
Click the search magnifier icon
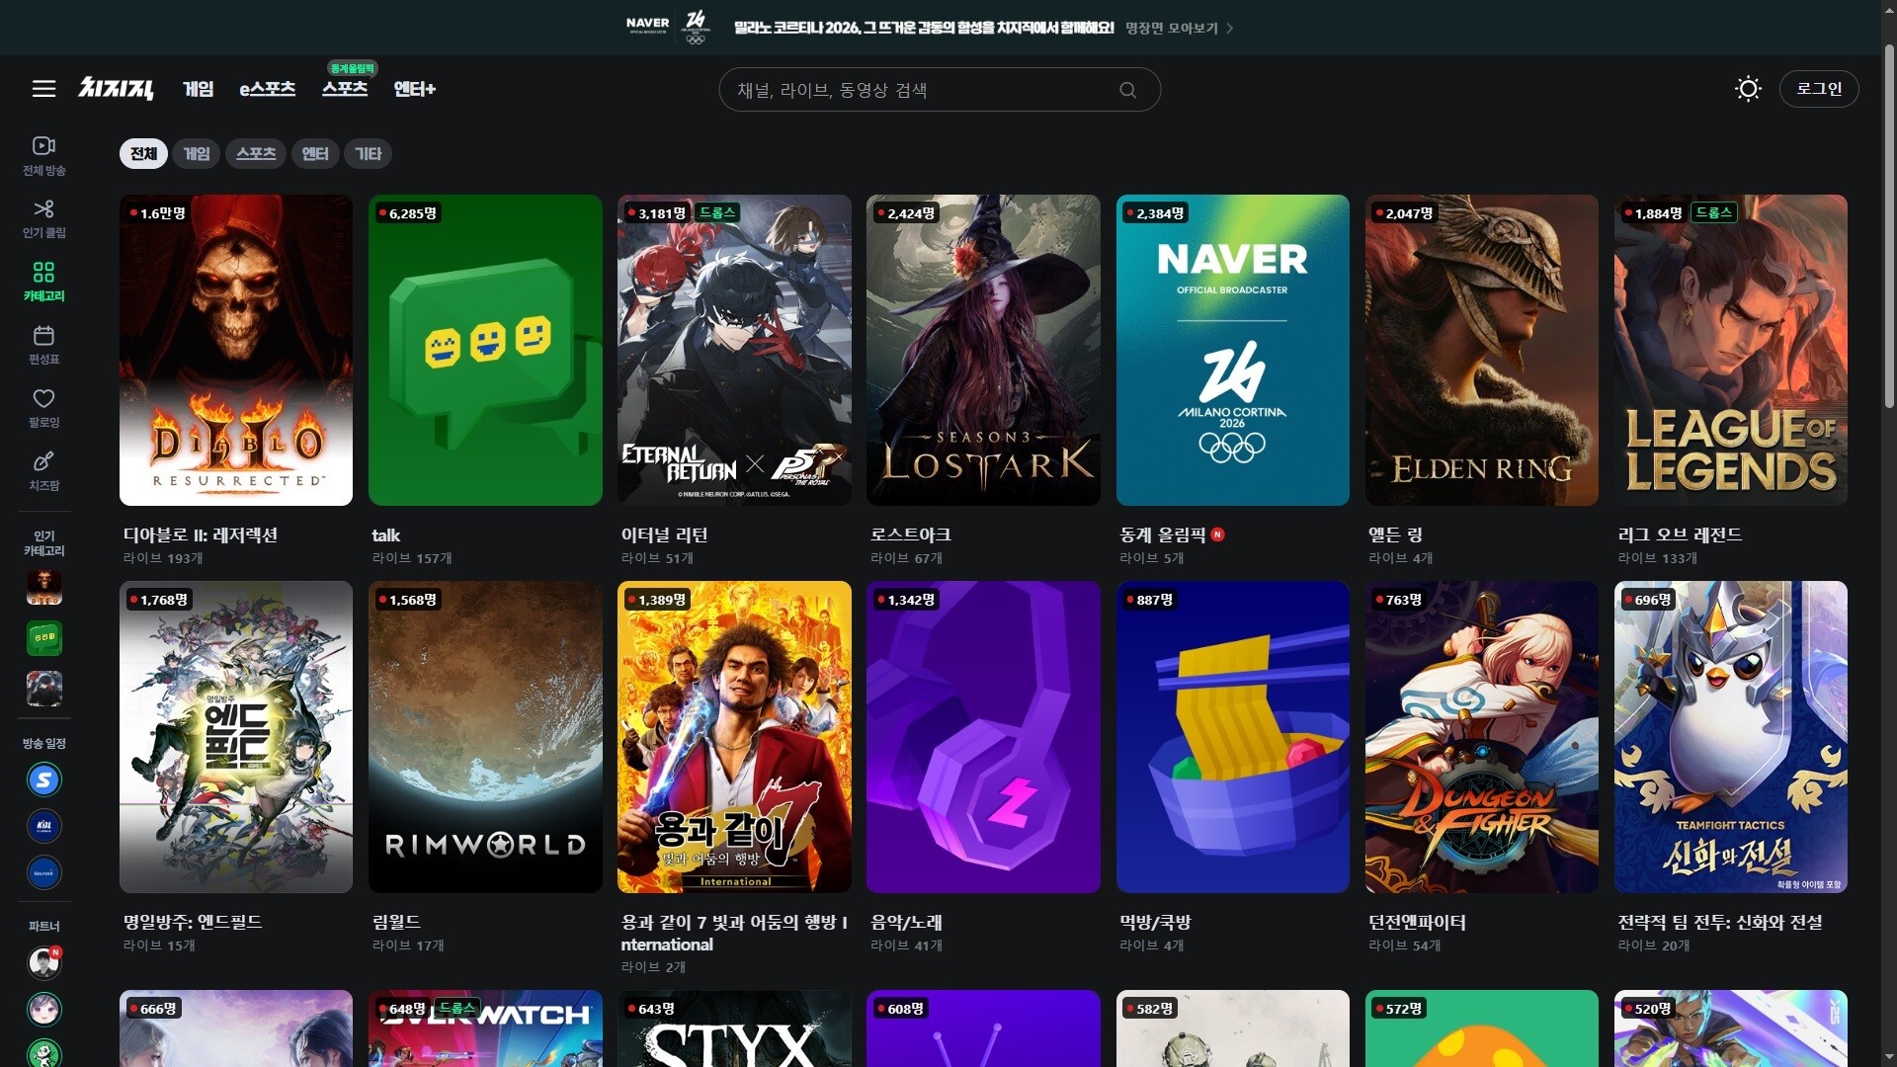[1127, 90]
